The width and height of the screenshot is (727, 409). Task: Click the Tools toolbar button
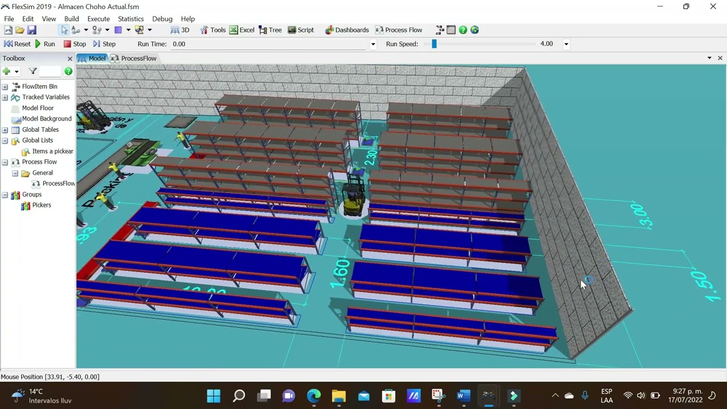[213, 30]
